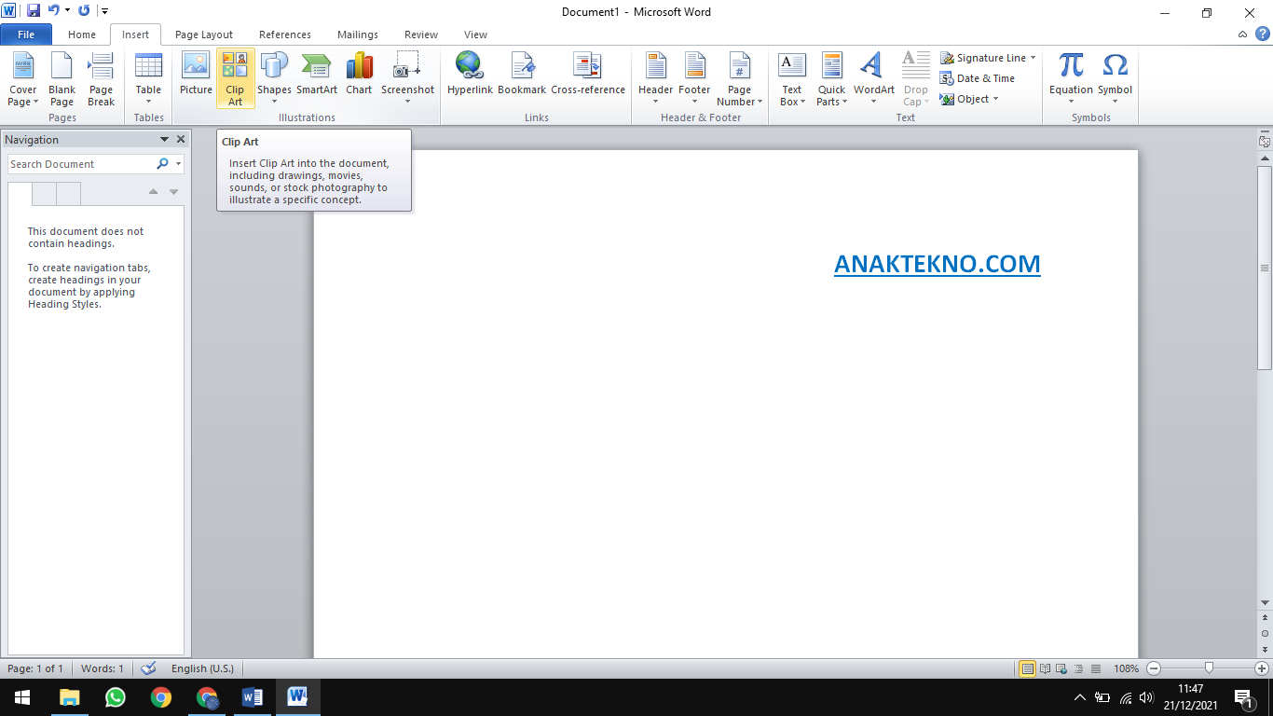Image resolution: width=1273 pixels, height=716 pixels.
Task: Expand the Signature Line dropdown arrow
Action: click(x=1033, y=58)
